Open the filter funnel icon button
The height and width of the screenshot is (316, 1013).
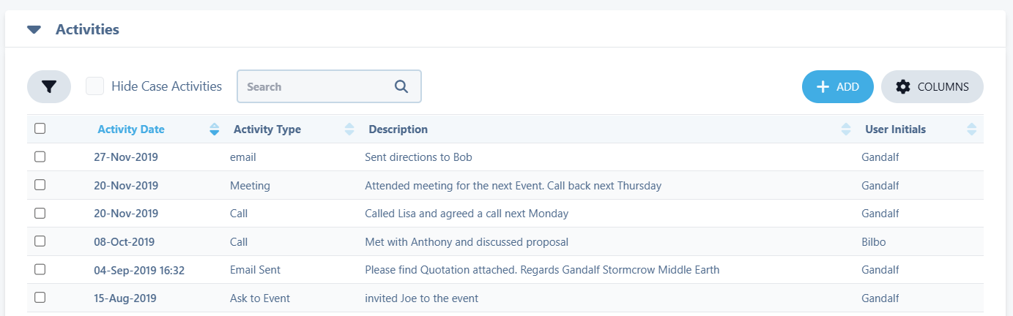49,86
